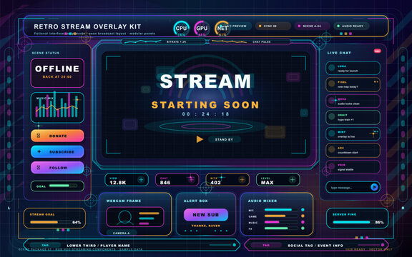The image size is (412, 257).
Task: Click the red REC badge in LIVE CHAT
Action: click(x=378, y=51)
